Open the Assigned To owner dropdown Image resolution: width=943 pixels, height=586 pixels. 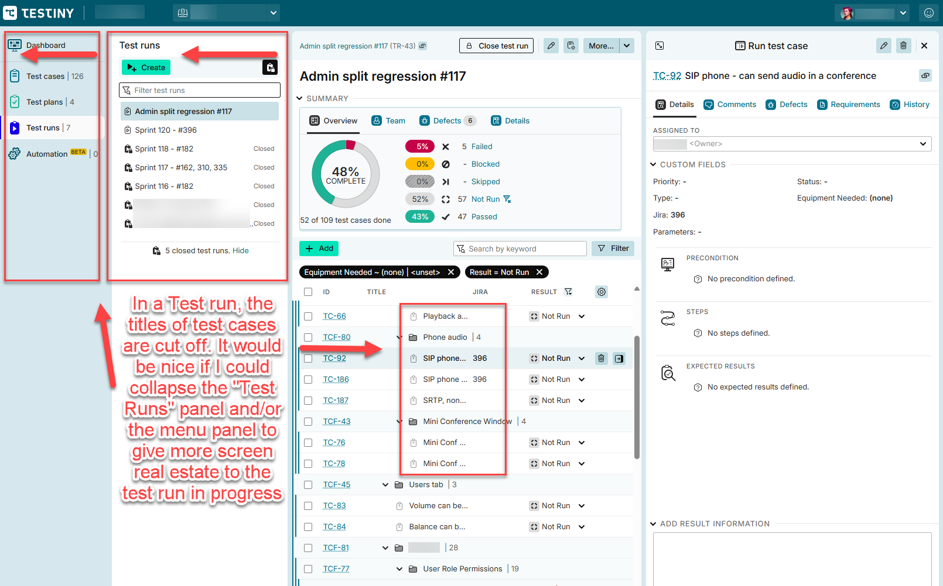coord(792,144)
